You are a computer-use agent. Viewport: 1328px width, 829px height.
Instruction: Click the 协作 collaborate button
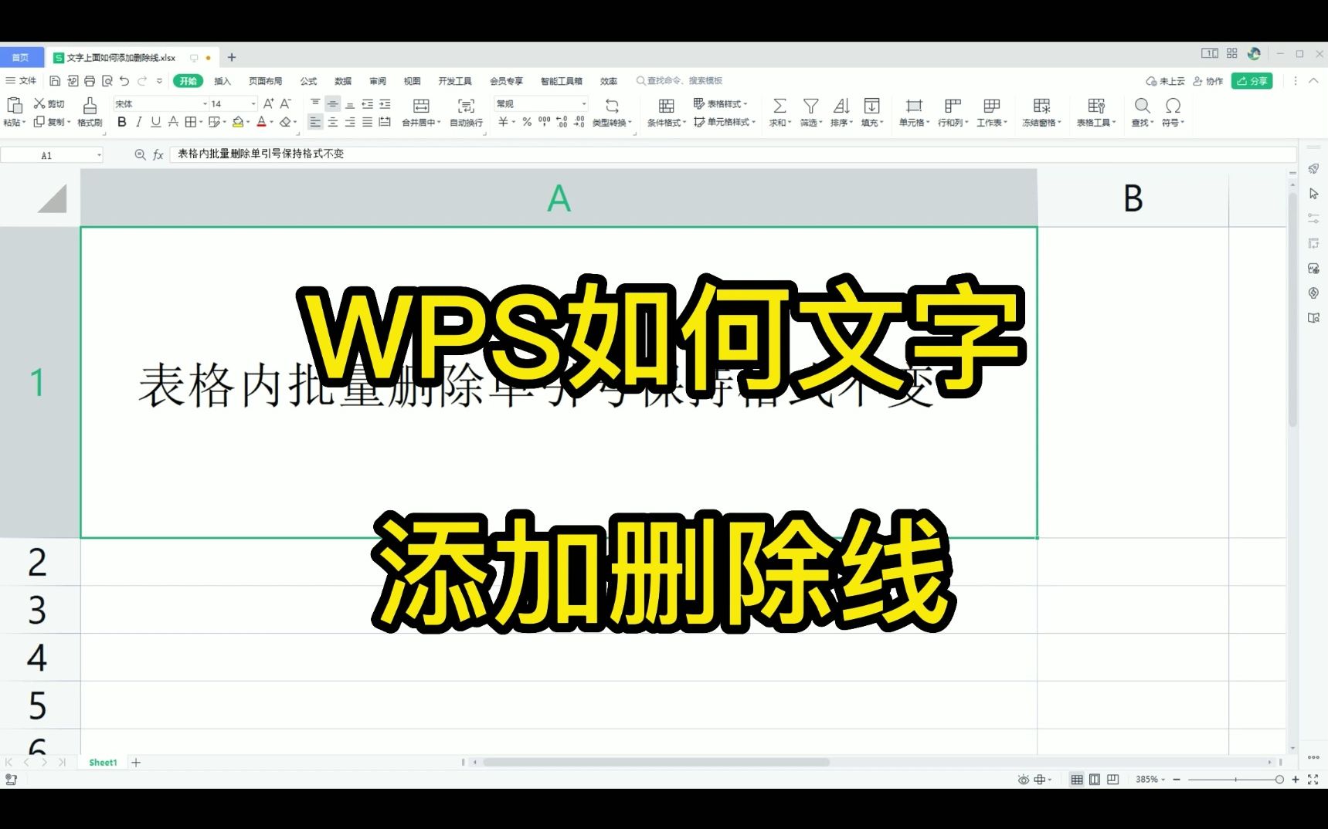click(x=1208, y=81)
